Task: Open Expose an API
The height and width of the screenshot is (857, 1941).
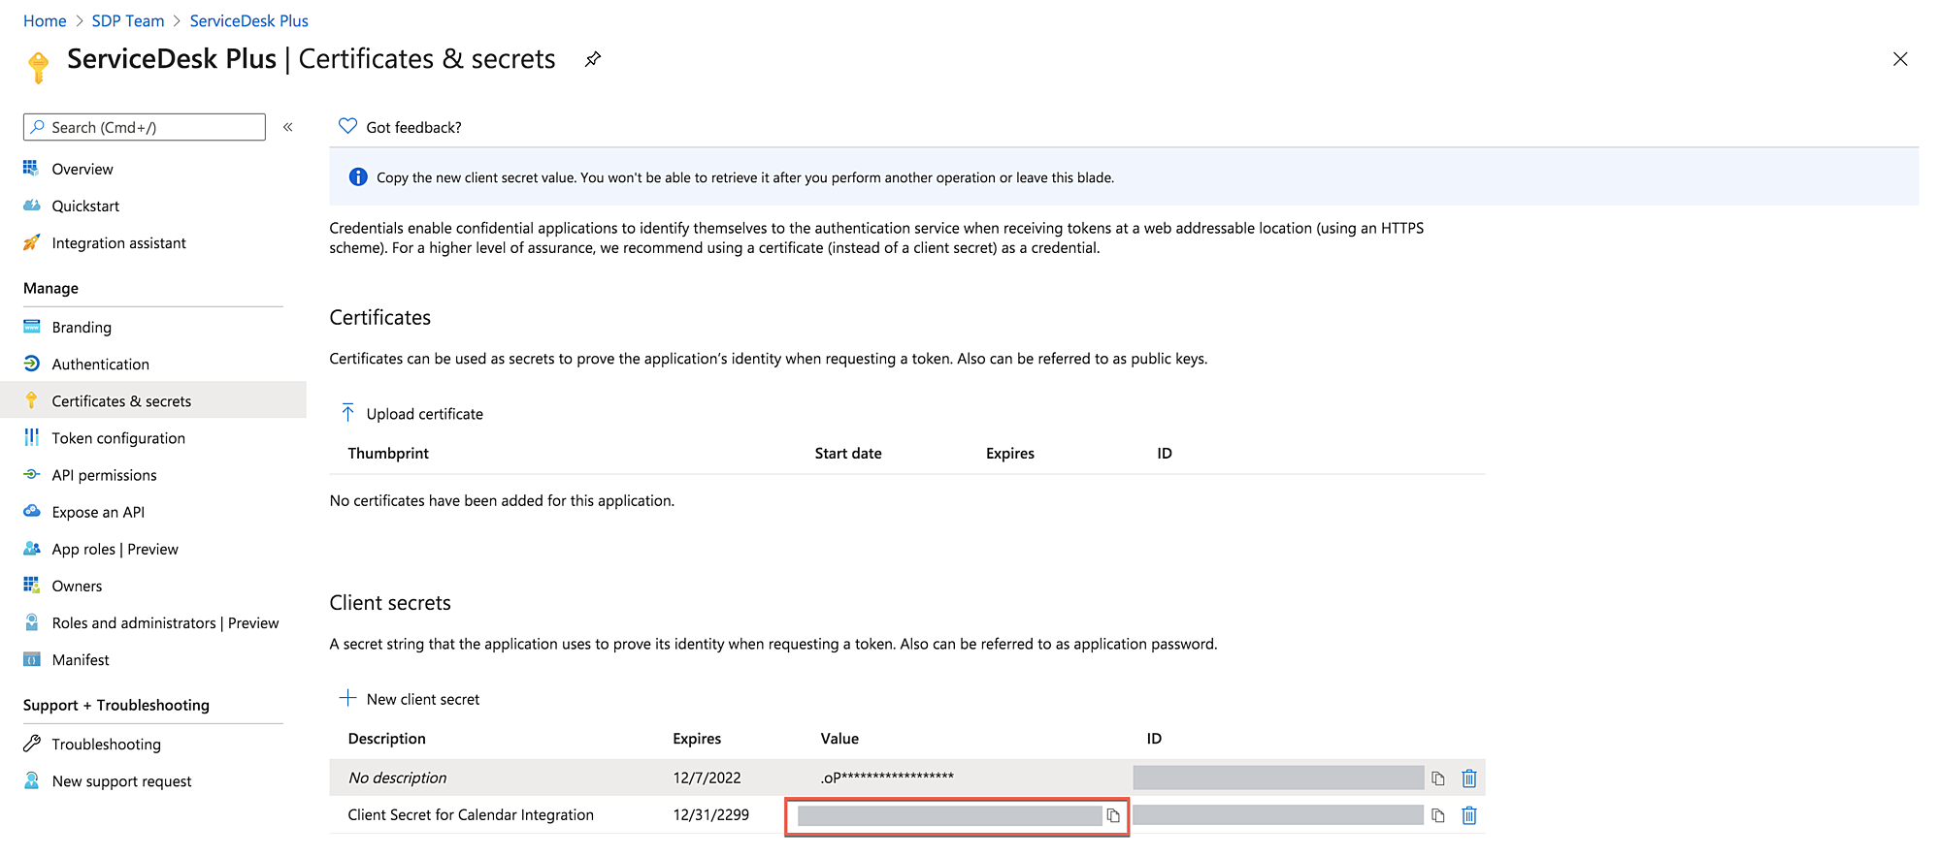Action: click(x=98, y=511)
